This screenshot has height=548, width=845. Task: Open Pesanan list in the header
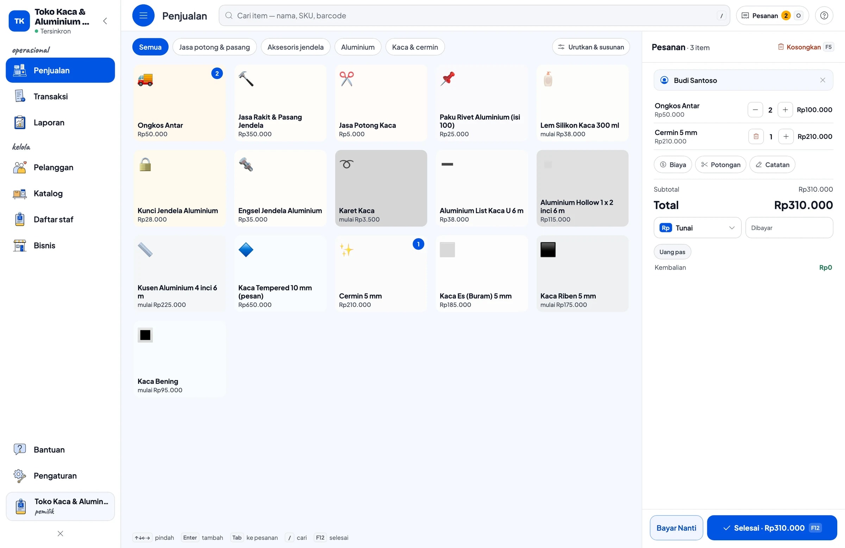(x=772, y=15)
